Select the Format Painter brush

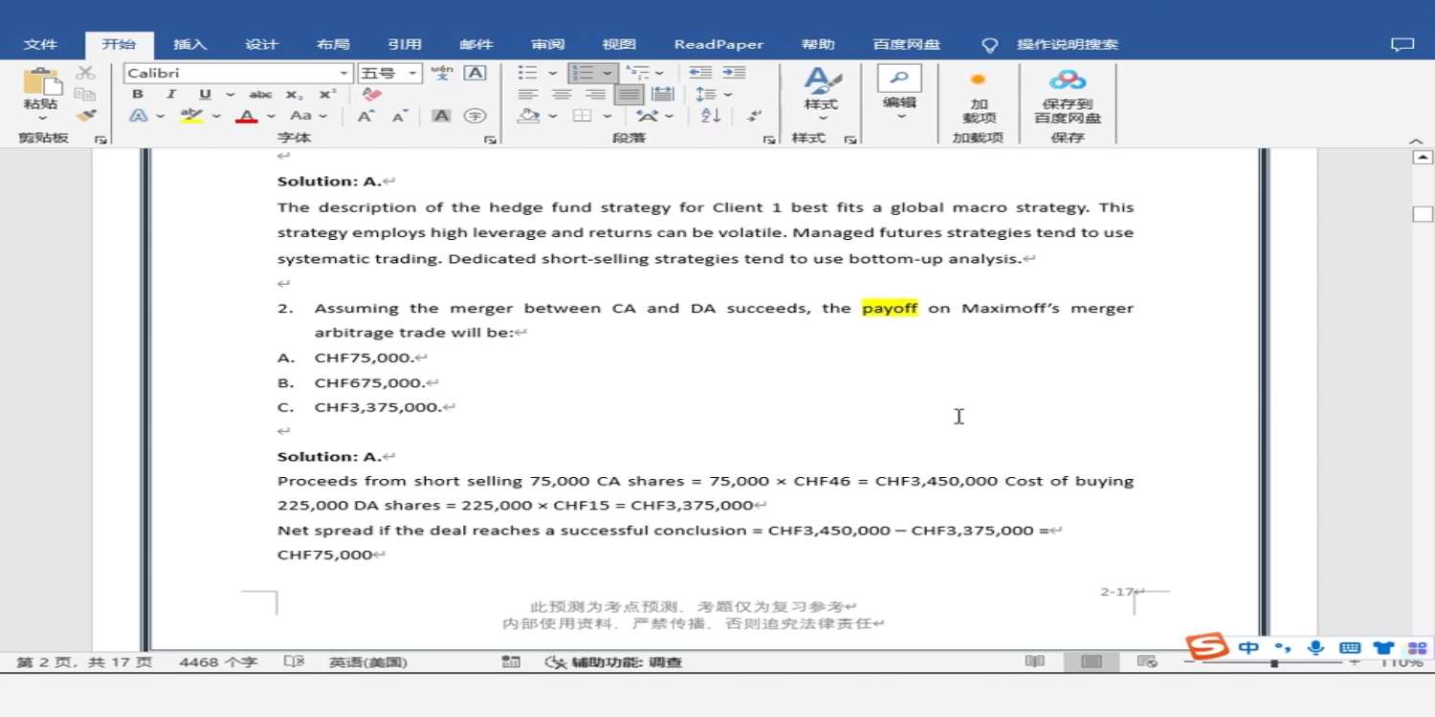(86, 115)
